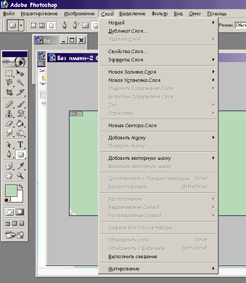
Task: Select the Zoom tool
Action: coord(20,175)
